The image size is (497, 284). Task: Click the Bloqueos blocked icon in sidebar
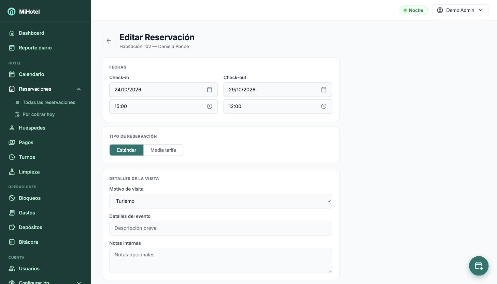click(12, 198)
